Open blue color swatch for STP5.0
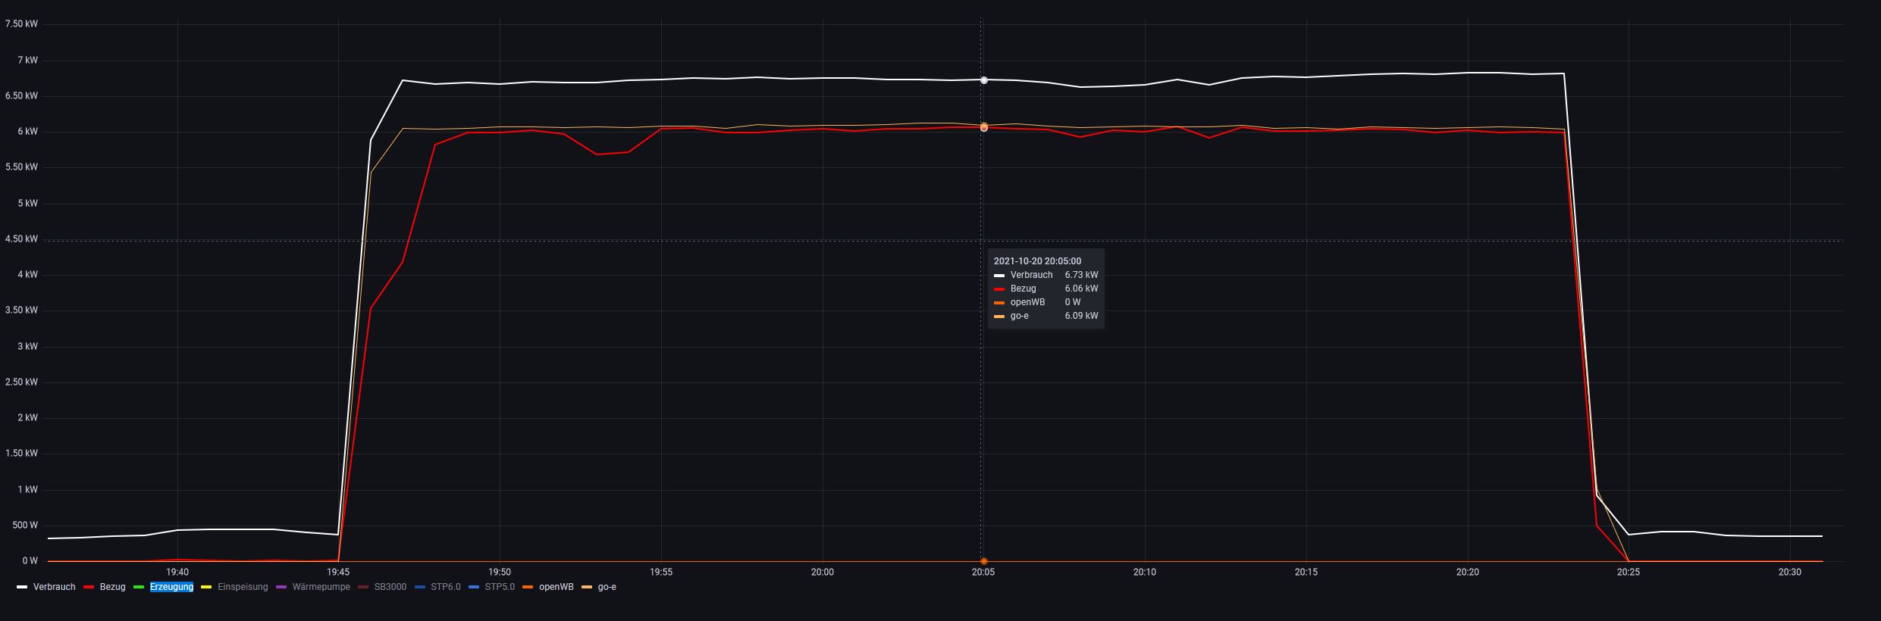Viewport: 1881px width, 621px height. click(x=474, y=587)
